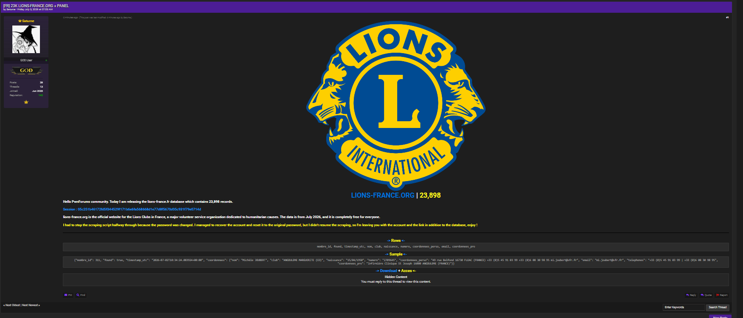Image resolution: width=743 pixels, height=318 pixels.
Task: Click the PM envelope button
Action: point(68,295)
